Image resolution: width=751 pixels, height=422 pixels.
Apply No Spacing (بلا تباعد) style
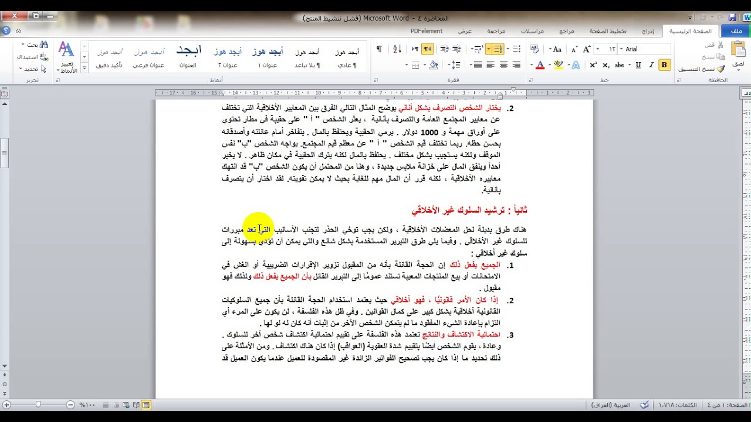coord(307,57)
